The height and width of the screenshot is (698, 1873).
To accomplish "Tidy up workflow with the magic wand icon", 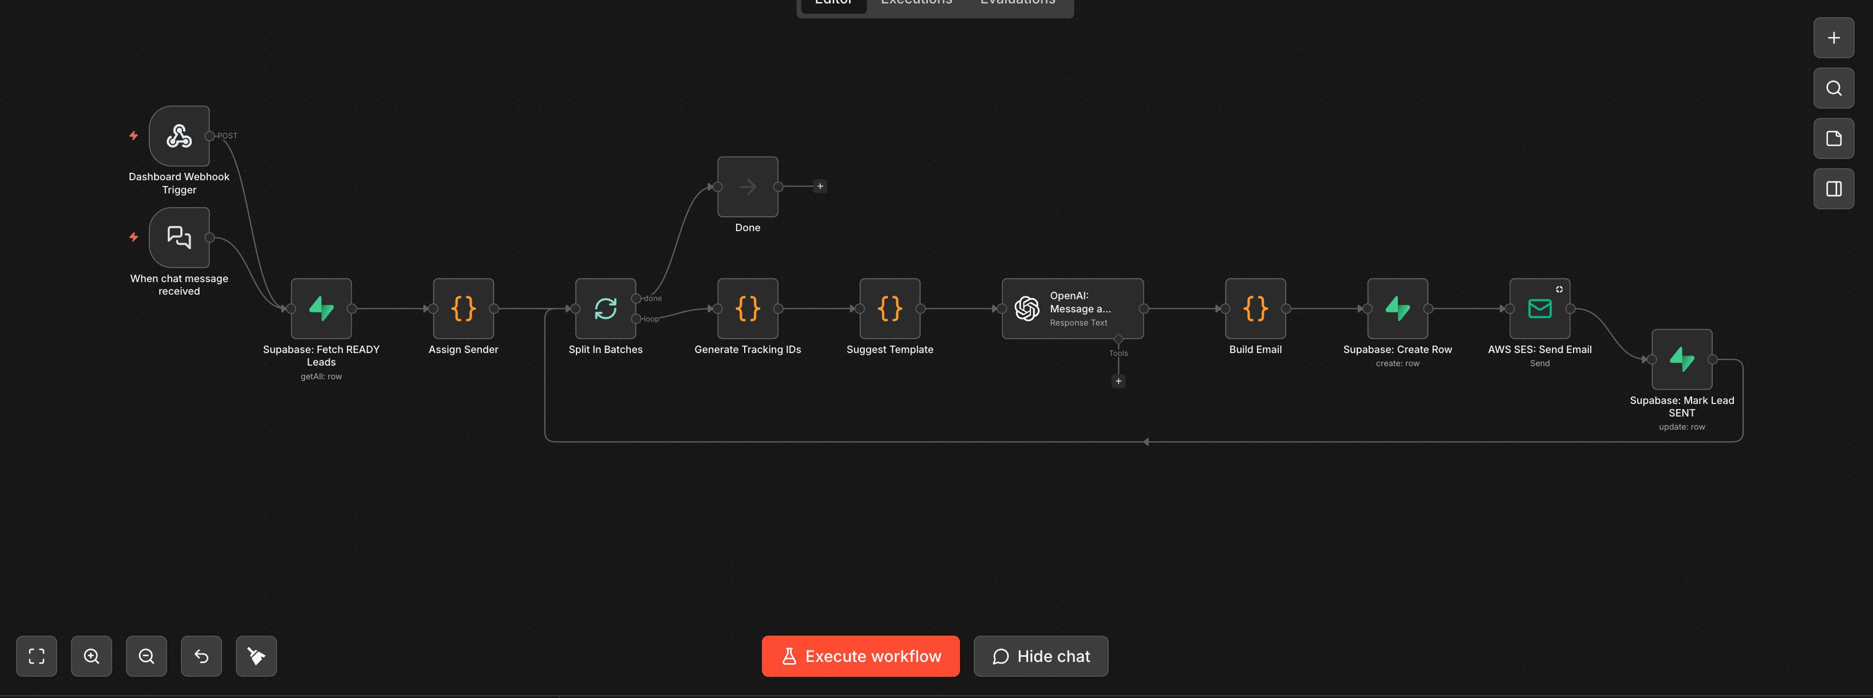I will (255, 656).
